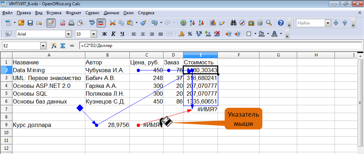Open the Arial font name dropdown
This screenshot has width=364, height=154.
[69, 34]
